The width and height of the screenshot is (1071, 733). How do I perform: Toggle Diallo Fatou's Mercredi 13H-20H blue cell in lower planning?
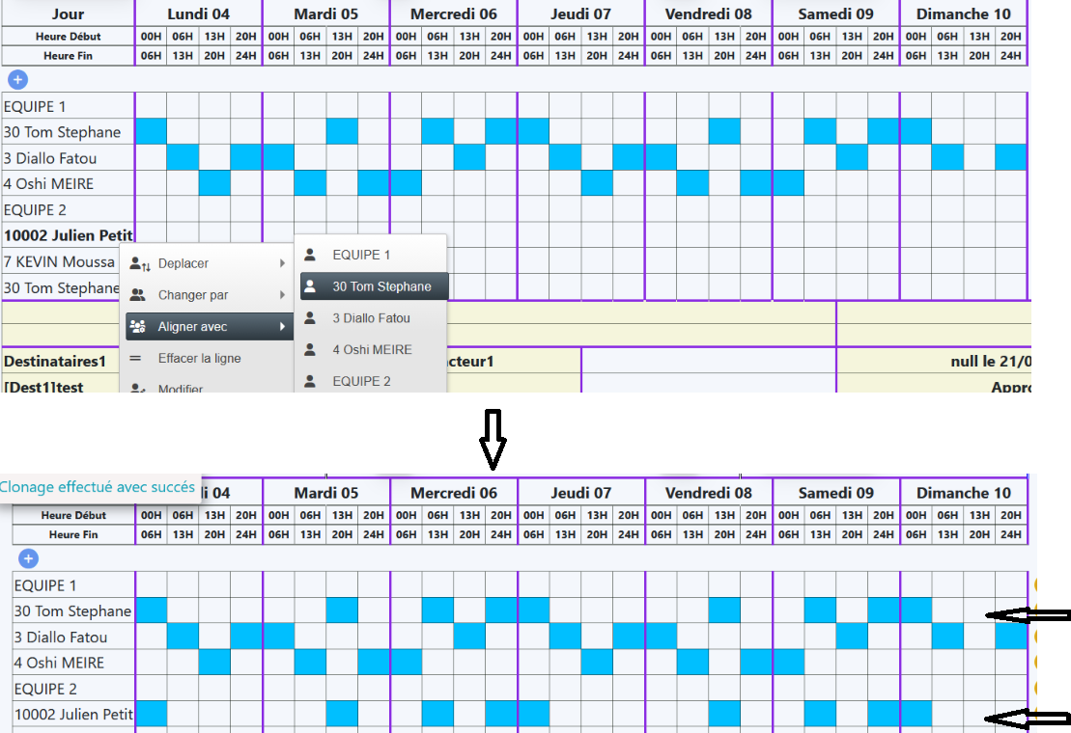click(470, 637)
